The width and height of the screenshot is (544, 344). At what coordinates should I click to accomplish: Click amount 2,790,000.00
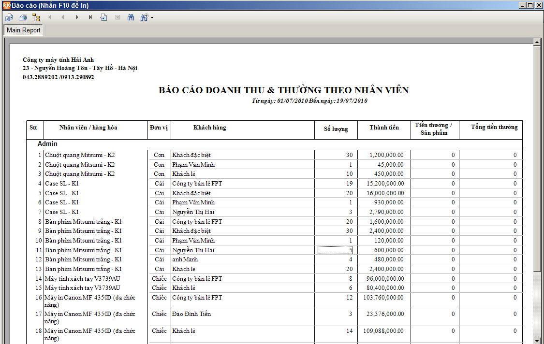point(386,212)
